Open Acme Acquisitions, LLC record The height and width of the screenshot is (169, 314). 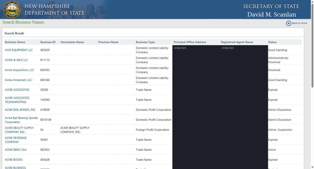pos(19,70)
